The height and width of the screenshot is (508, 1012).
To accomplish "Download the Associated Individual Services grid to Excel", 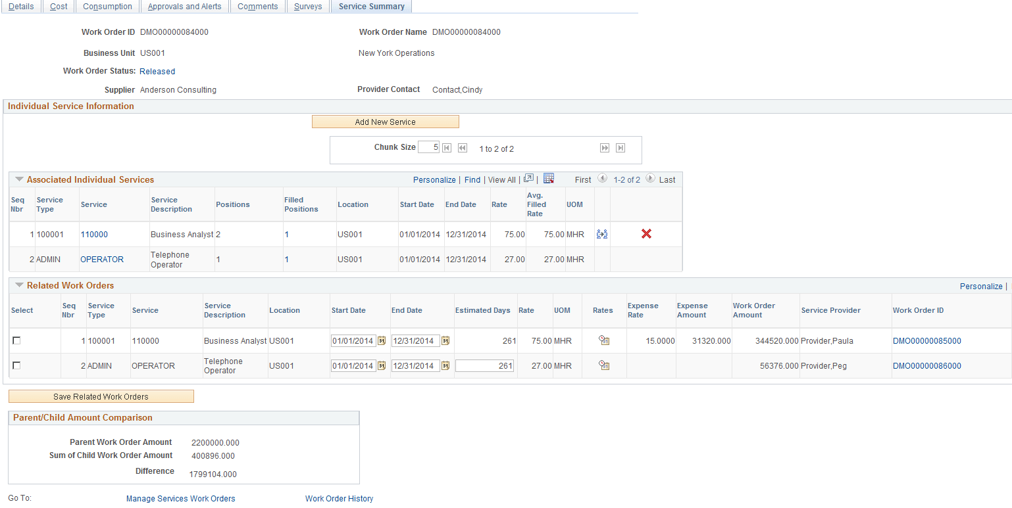I will pyautogui.click(x=549, y=178).
